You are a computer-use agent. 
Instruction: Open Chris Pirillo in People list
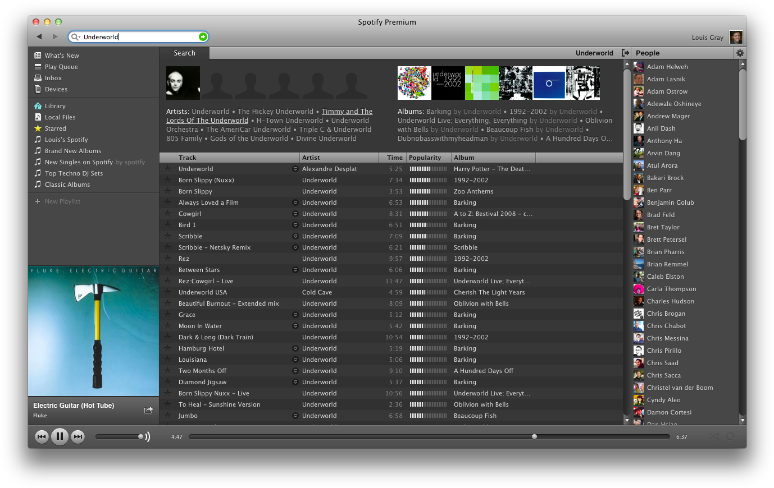click(664, 351)
